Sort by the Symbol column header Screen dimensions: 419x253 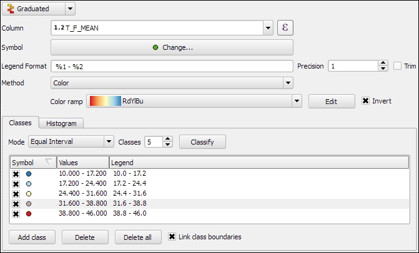tap(33, 163)
